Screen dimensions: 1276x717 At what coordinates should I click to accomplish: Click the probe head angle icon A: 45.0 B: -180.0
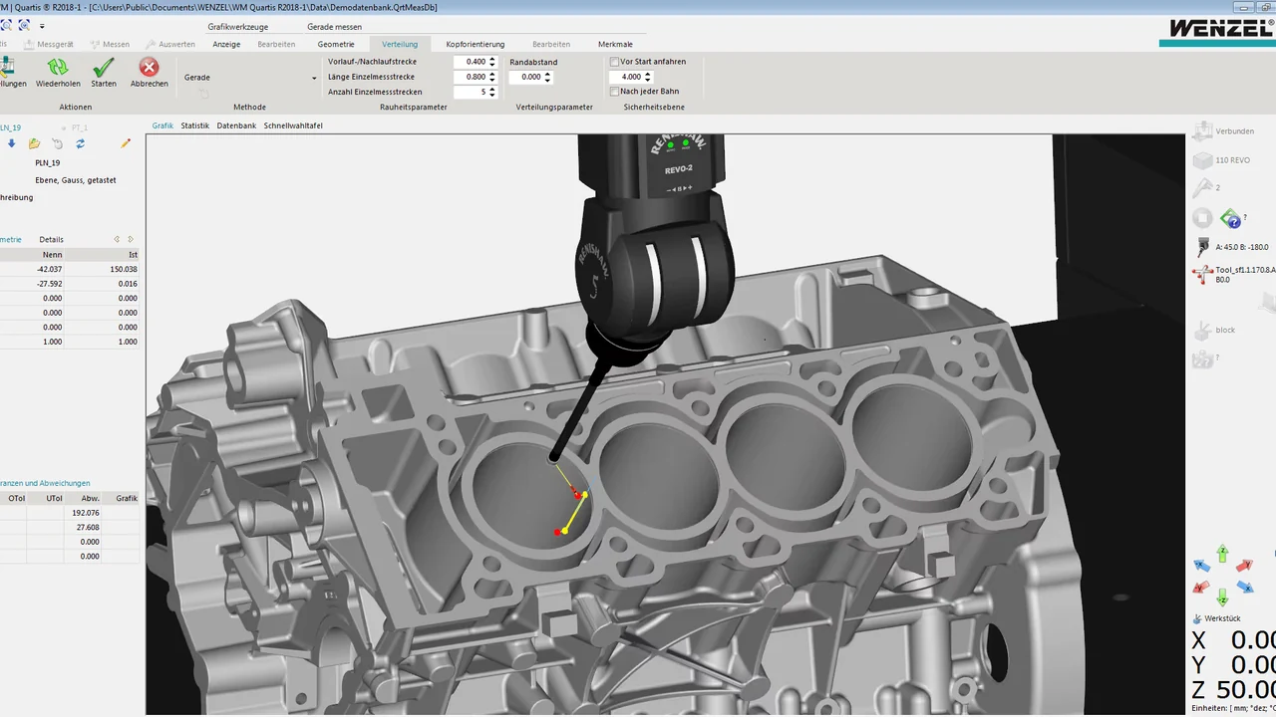click(1202, 246)
